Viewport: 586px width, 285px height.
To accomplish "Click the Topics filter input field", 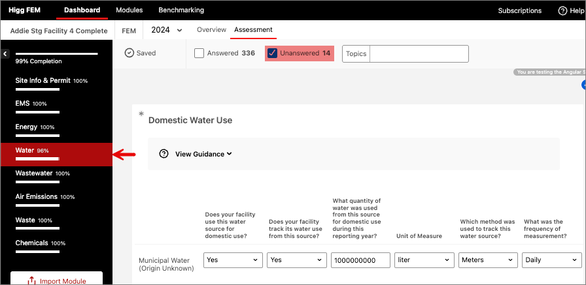I will click(x=419, y=53).
